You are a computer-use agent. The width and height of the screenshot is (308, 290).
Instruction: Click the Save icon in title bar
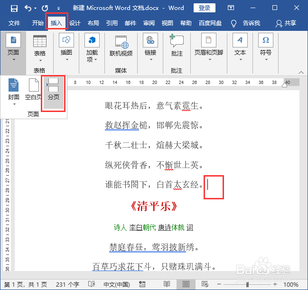14,9
